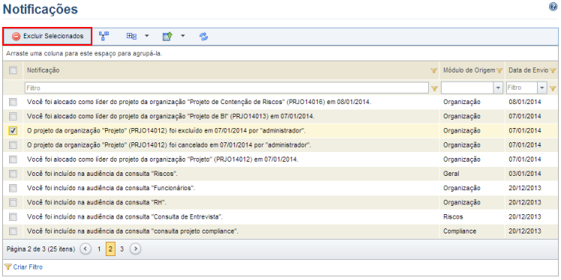Image resolution: width=561 pixels, height=280 pixels.
Task: Click the column chooser grid icon
Action: tap(131, 37)
